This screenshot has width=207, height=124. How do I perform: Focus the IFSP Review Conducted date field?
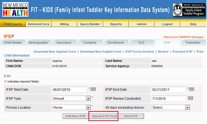(169, 99)
